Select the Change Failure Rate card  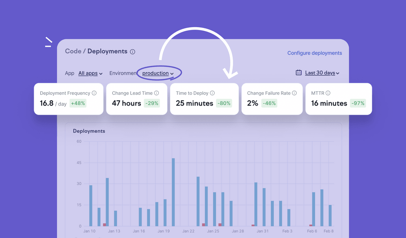(x=272, y=99)
